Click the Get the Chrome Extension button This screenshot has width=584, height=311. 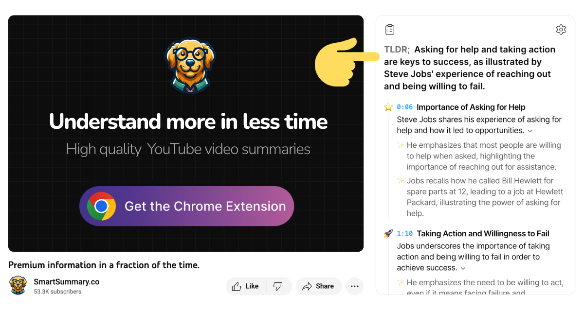[186, 206]
